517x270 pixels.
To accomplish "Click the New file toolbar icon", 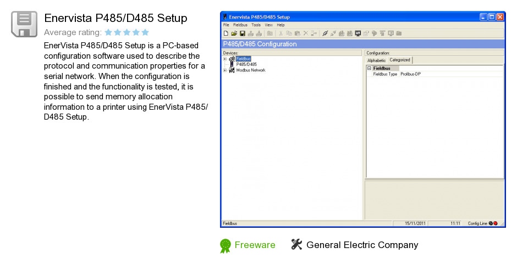I will pyautogui.click(x=226, y=33).
